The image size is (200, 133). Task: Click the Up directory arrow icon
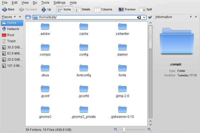coord(44,9)
